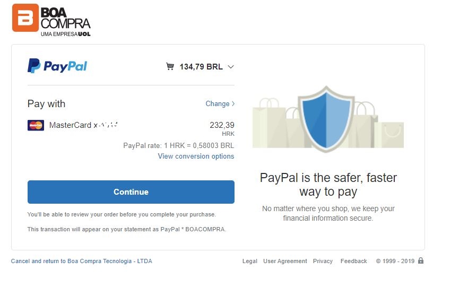Click the orange Boa Compra logo icon
The height and width of the screenshot is (296, 468).
25,18
